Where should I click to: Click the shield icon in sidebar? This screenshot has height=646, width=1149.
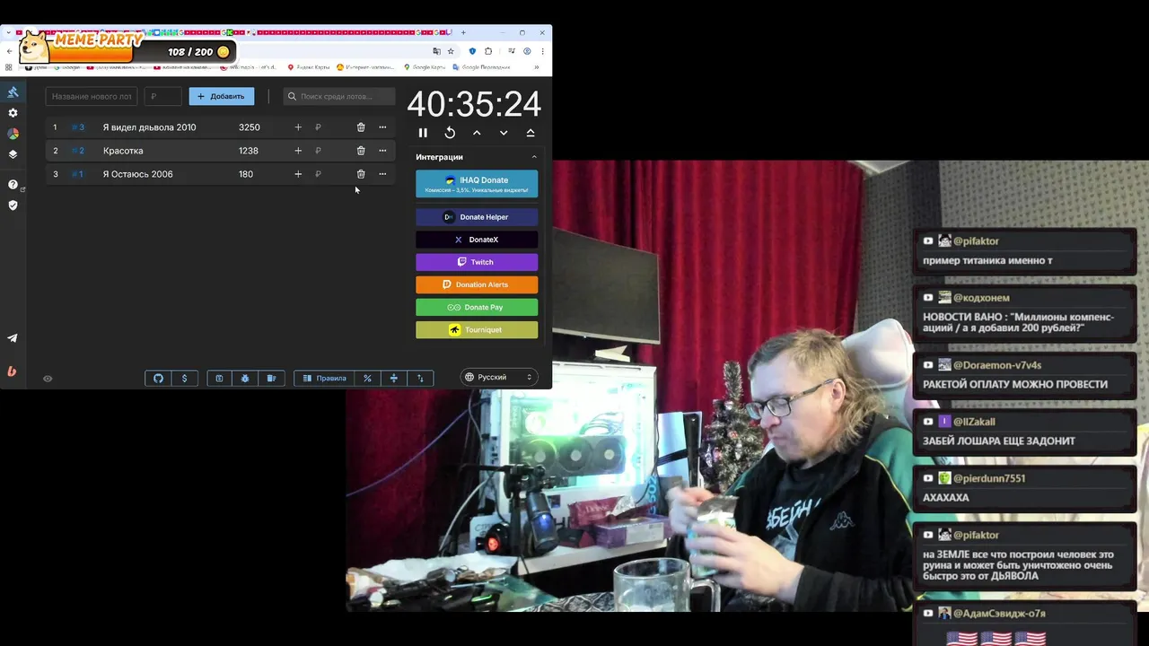tap(13, 205)
